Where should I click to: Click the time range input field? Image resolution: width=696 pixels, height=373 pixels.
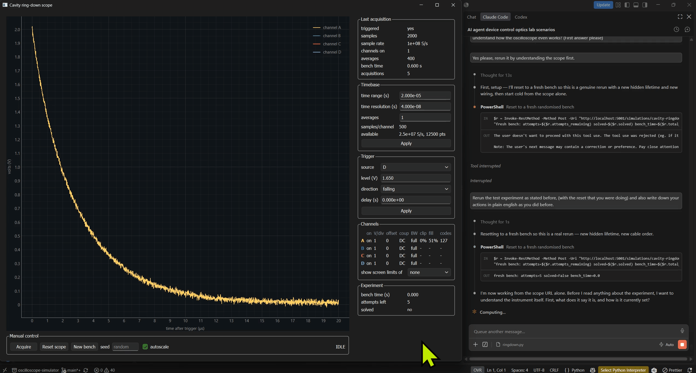425,96
